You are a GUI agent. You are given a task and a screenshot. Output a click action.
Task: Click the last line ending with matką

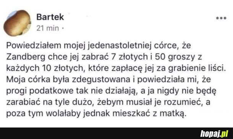tap(96, 113)
